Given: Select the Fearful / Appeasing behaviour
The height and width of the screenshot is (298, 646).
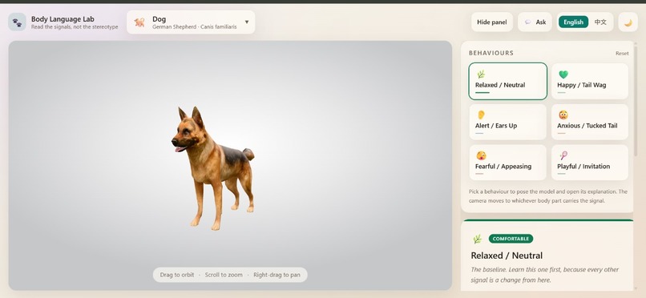Looking at the screenshot, I should [x=507, y=163].
